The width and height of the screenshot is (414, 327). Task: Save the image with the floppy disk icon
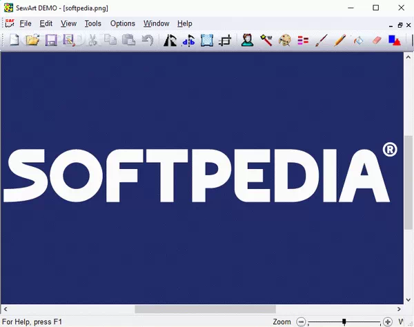[x=51, y=41]
